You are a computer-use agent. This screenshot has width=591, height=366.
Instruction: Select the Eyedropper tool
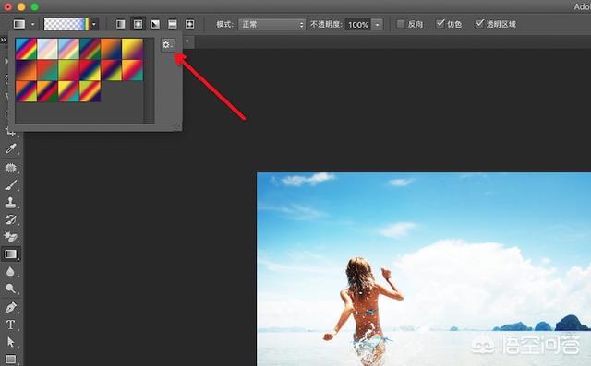coord(10,149)
